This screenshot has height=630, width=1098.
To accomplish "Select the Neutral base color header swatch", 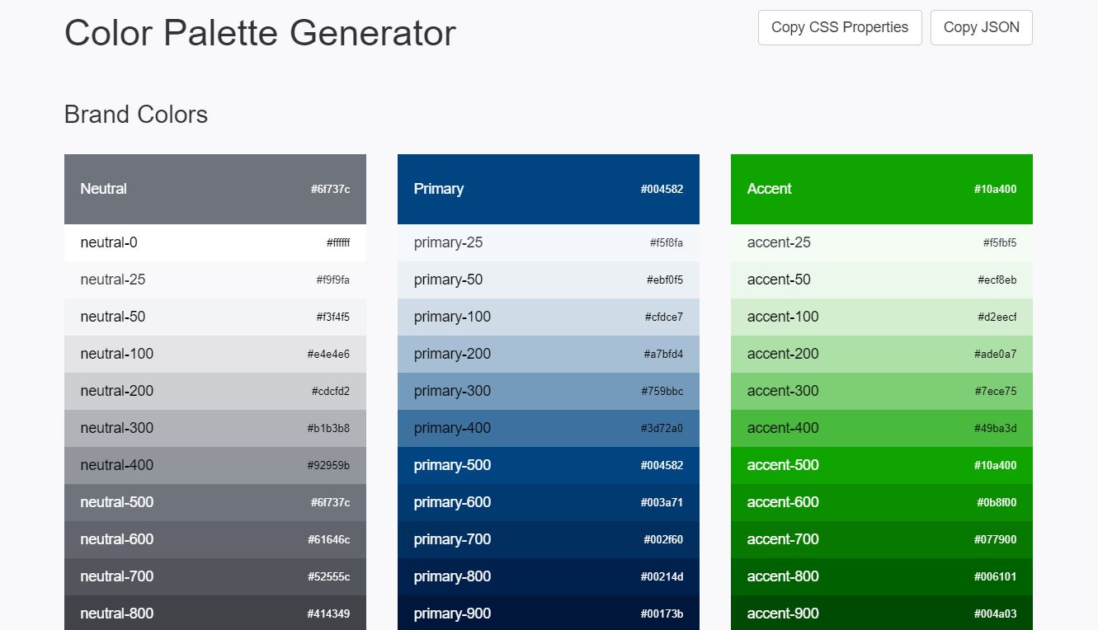I will [x=214, y=189].
